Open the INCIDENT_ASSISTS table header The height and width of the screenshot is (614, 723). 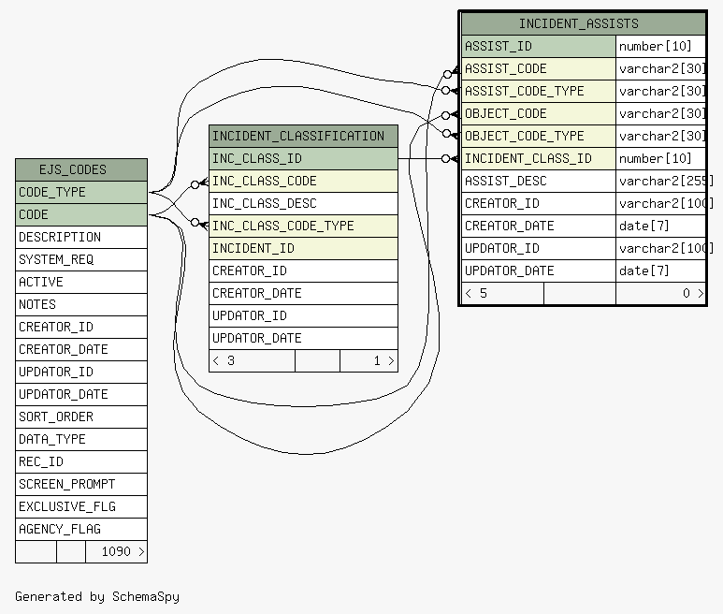[x=584, y=23]
